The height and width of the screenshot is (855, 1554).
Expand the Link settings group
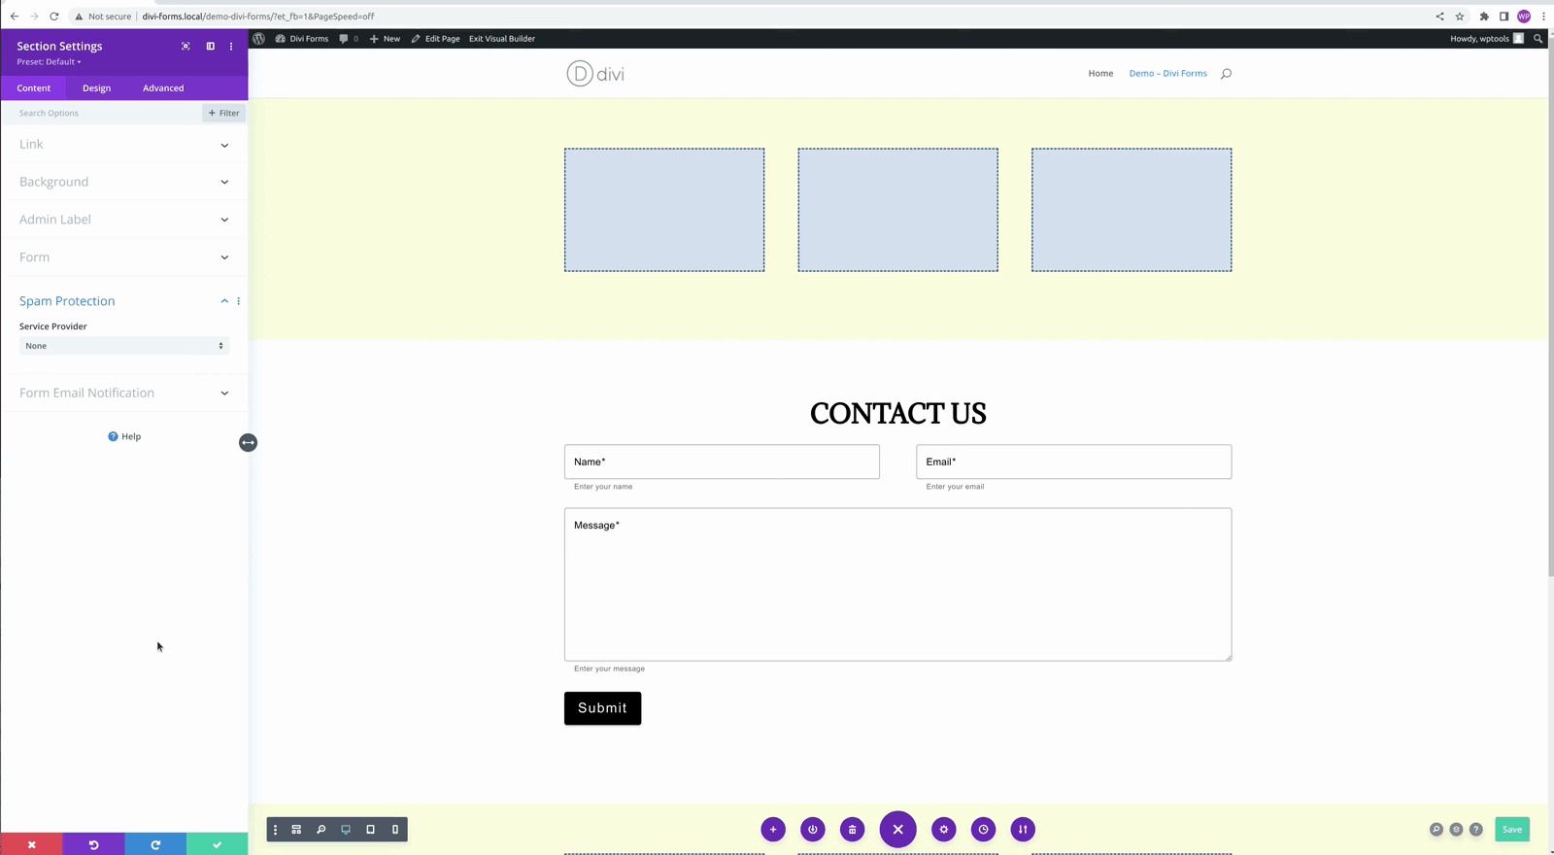pyautogui.click(x=124, y=144)
